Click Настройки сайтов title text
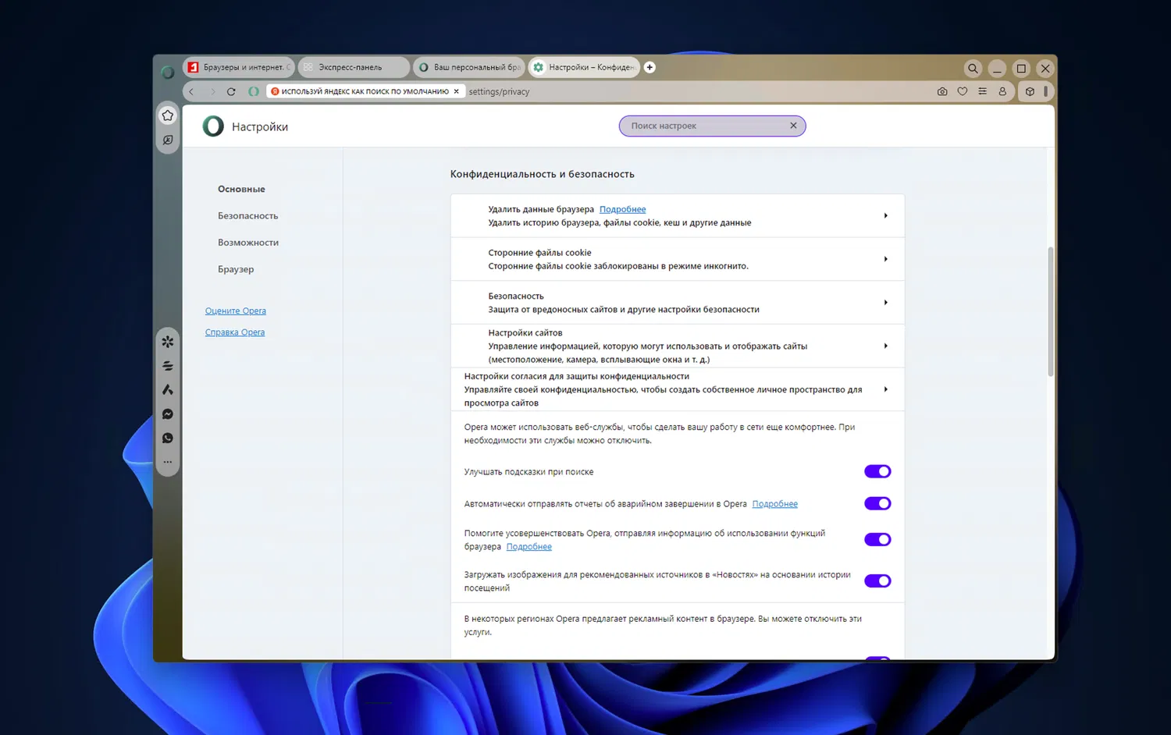This screenshot has height=735, width=1171. [525, 333]
